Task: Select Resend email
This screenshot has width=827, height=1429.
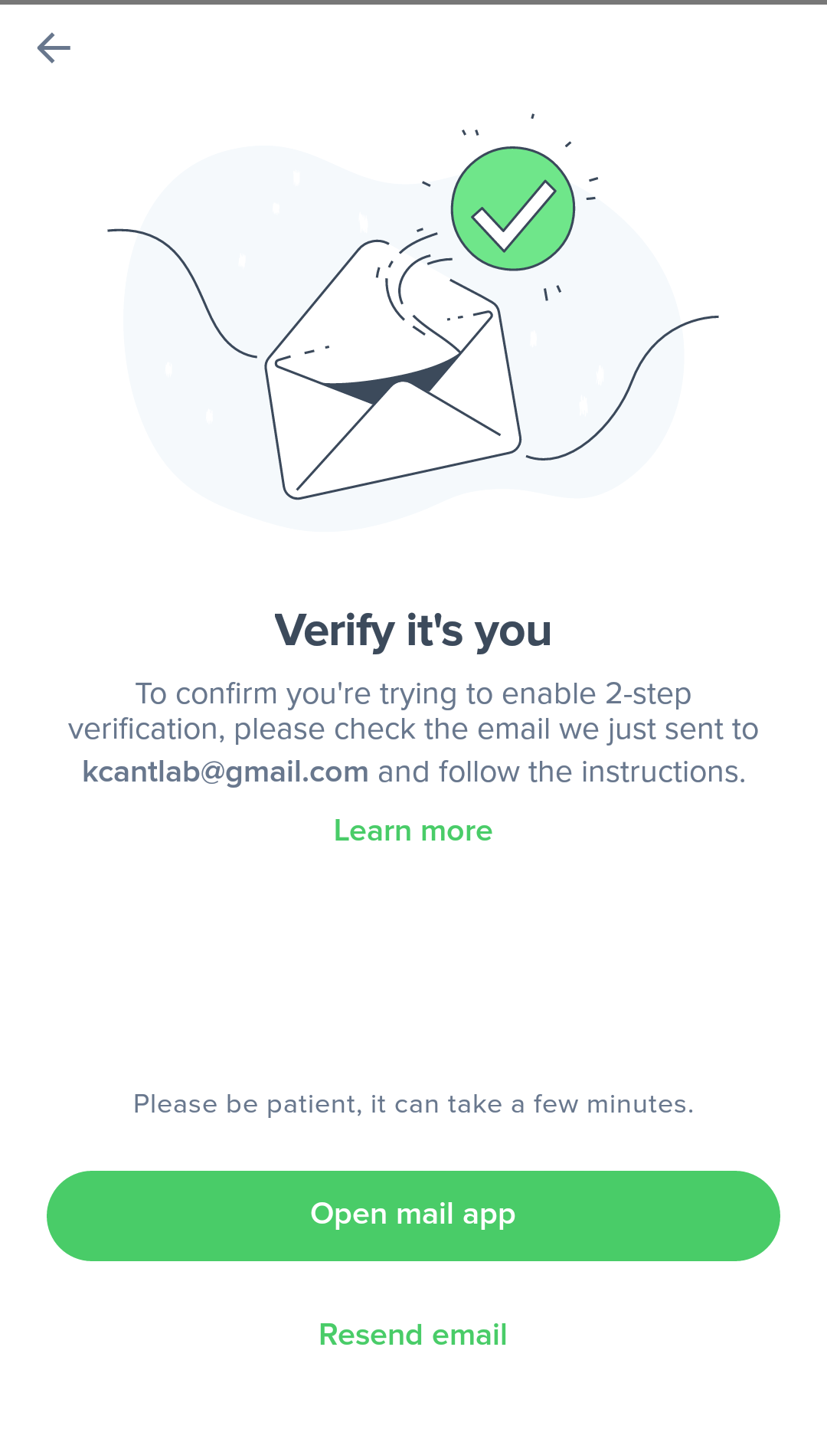Action: (x=413, y=1335)
